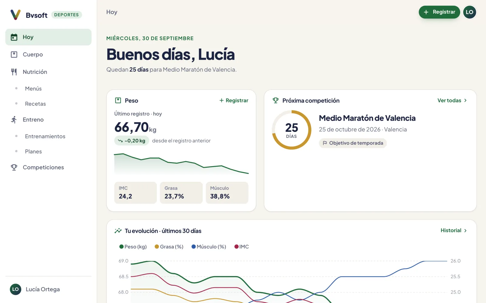Click the LO avatar beside Lucía Ortega
This screenshot has width=486, height=303.
tap(15, 289)
